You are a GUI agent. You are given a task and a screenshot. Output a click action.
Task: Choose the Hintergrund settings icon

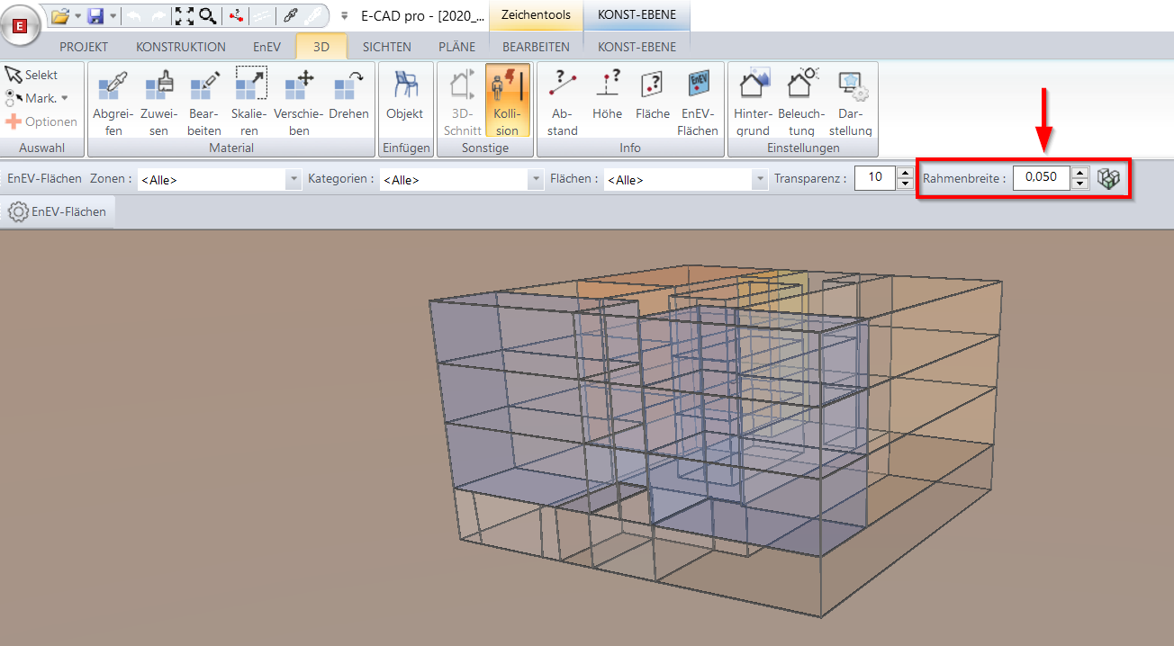click(753, 94)
